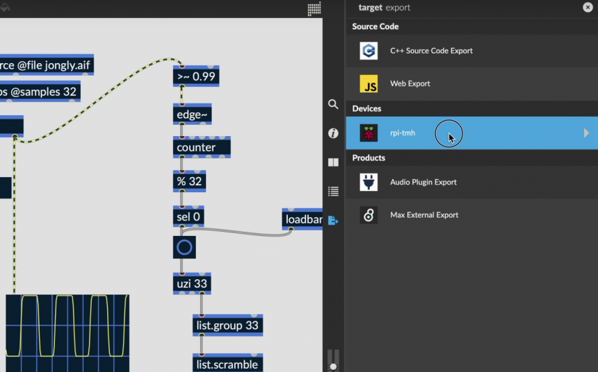This screenshot has height=372, width=598.
Task: Open the list view icon in the sidebar
Action: point(333,191)
